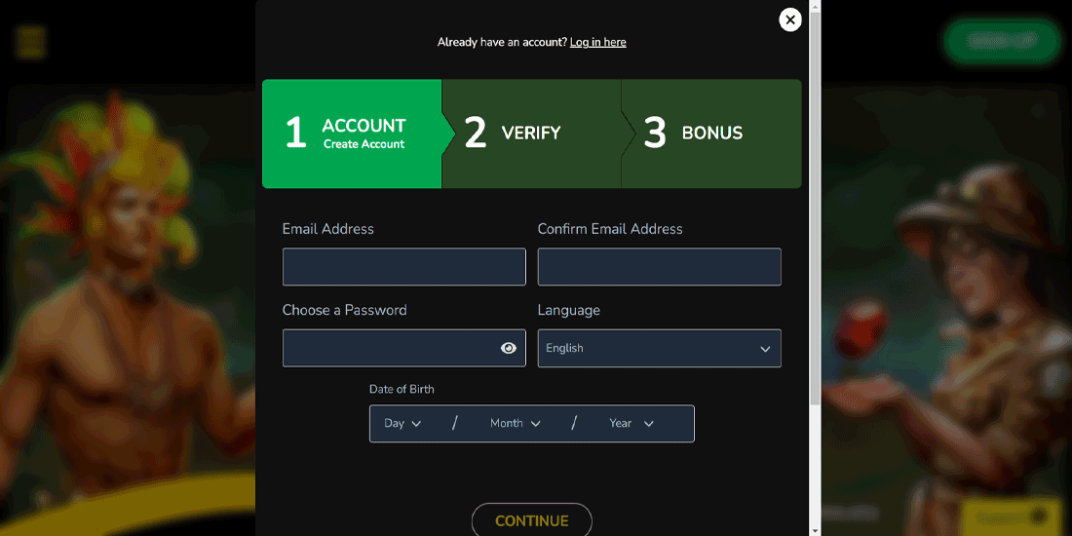Click the scrollbar down arrow
The image size is (1072, 536).
[816, 530]
